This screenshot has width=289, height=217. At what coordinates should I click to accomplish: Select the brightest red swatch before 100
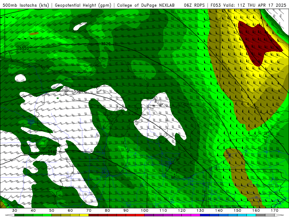click(x=140, y=215)
